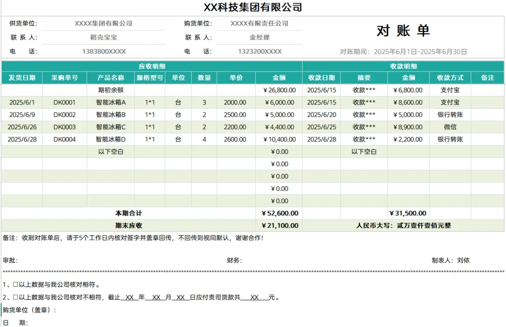Select the 收款方式 column header
Image resolution: width=506 pixels, height=327 pixels.
(450, 78)
